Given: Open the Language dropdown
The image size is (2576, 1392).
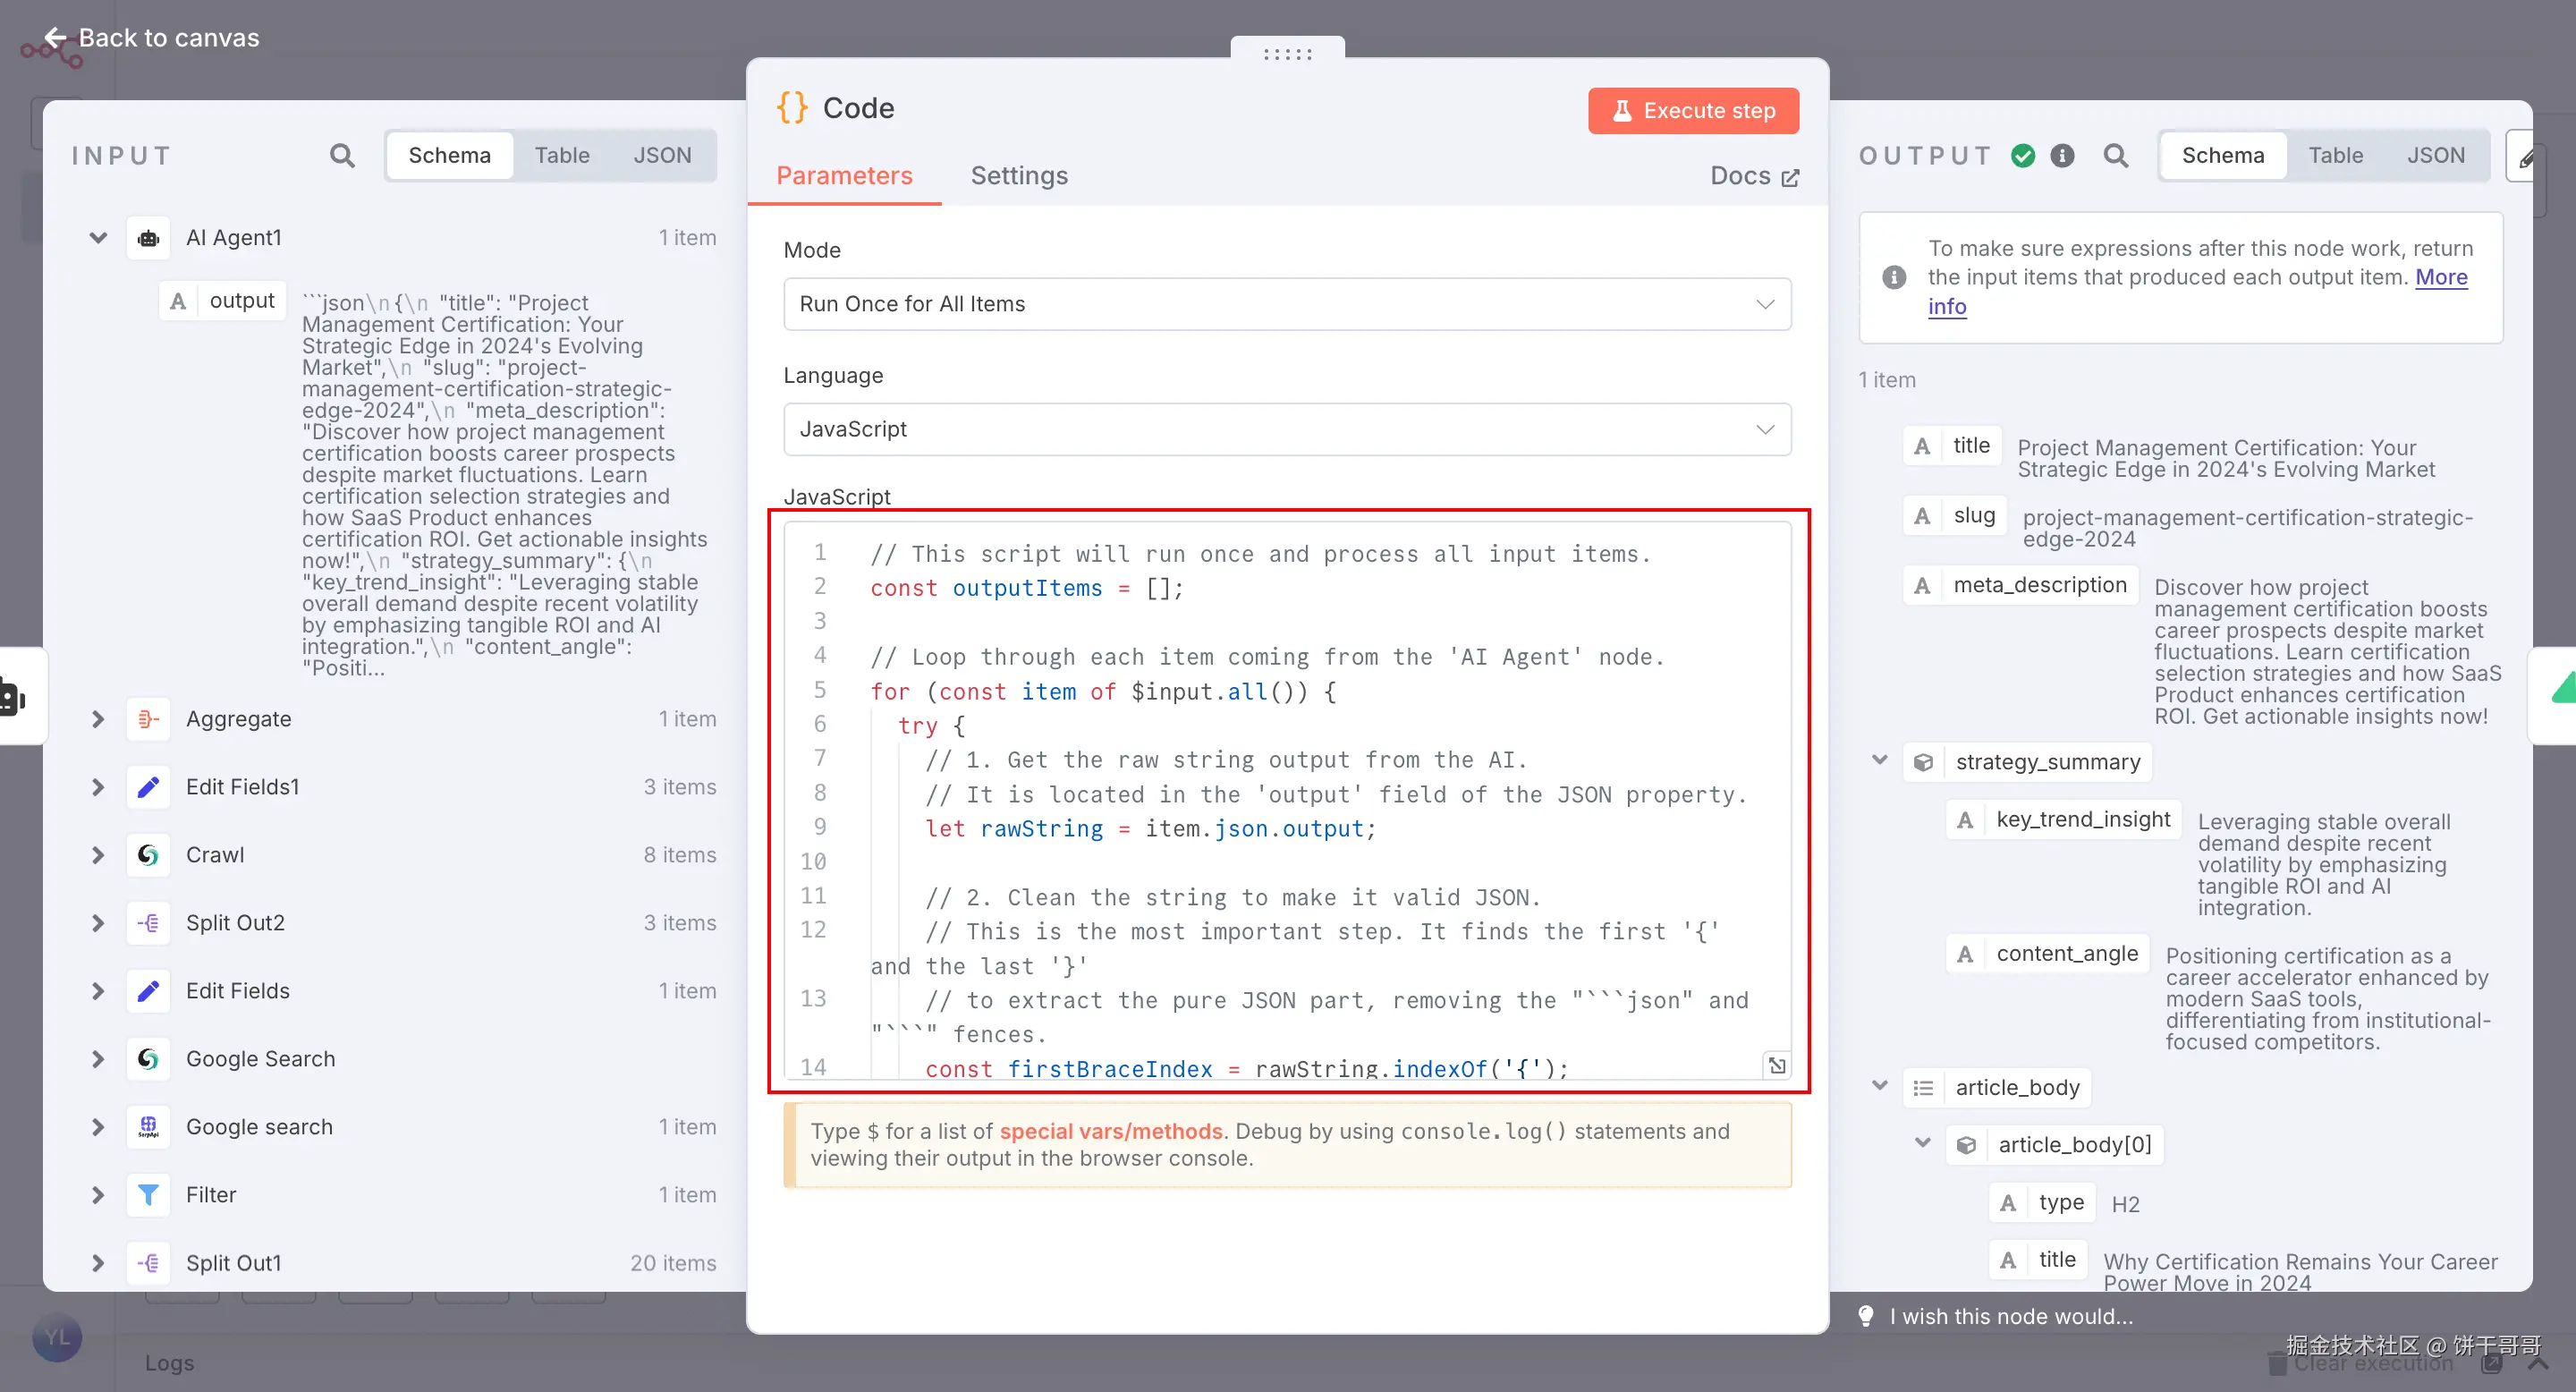Looking at the screenshot, I should (x=1286, y=429).
